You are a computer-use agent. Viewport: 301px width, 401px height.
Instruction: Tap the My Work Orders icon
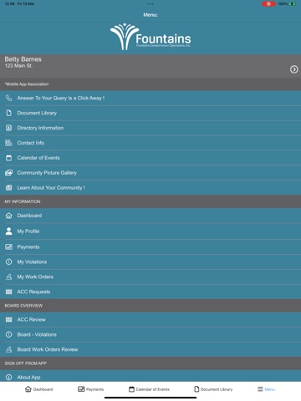[x=9, y=277]
